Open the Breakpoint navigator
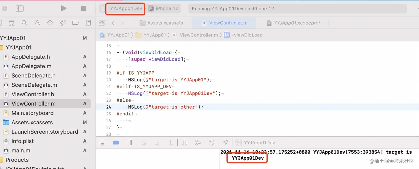 click(75, 23)
